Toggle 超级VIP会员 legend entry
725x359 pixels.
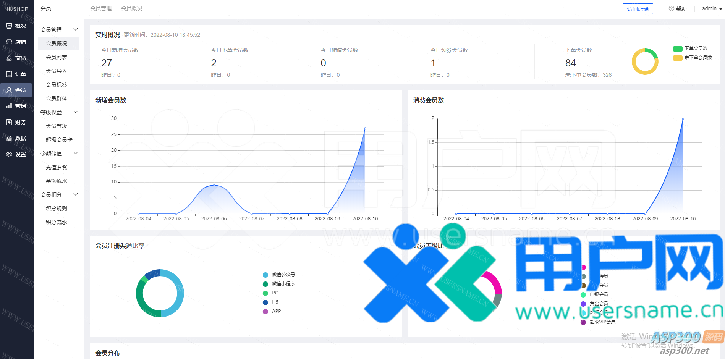(598, 322)
